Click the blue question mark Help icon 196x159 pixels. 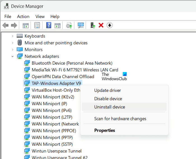(x=49, y=25)
